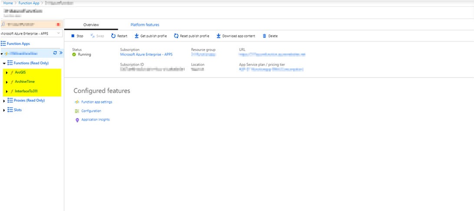Click the Restart circular arrow icon

(113, 36)
